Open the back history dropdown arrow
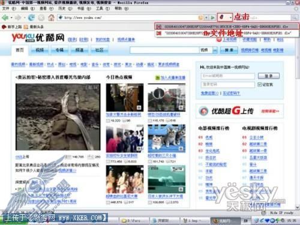This screenshot has height=225, width=300. (11, 18)
